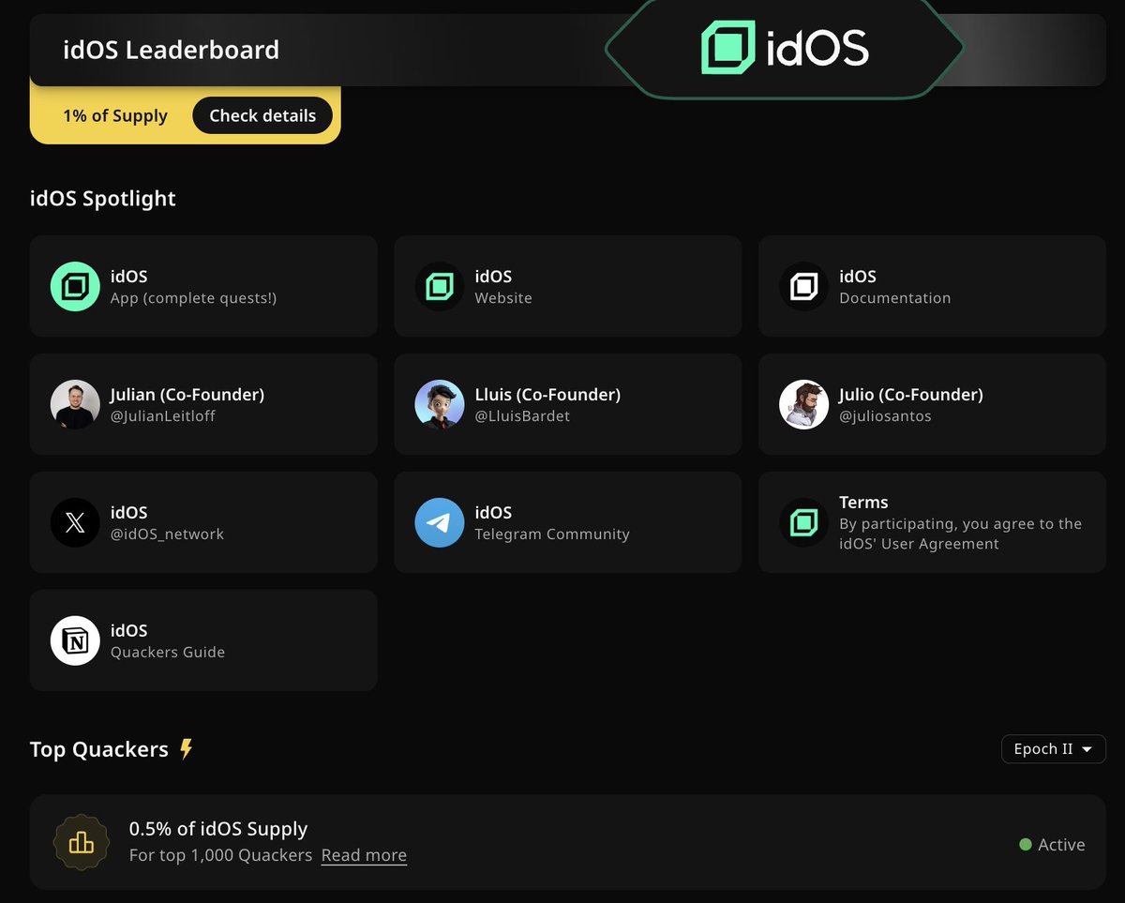Click the lightning bolt beside Top Quackers
The width and height of the screenshot is (1125, 903).
[187, 748]
